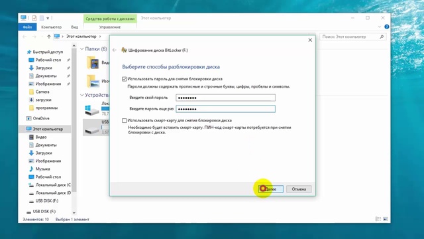Screen dimensions: 424x239
Task: Enable smart card unlock checkbox
Action: tap(124, 120)
